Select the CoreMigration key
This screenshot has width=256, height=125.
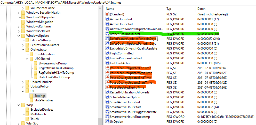(x=44, y=54)
